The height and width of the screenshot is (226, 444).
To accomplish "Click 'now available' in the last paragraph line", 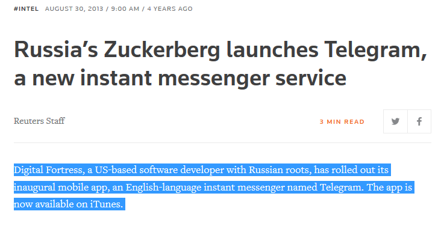I will click(x=44, y=204).
